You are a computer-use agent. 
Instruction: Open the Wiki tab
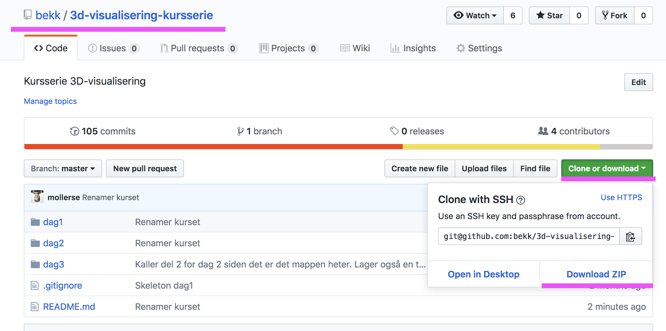(355, 48)
